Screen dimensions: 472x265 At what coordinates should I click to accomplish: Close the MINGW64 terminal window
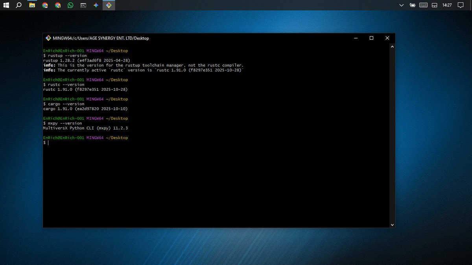(387, 38)
